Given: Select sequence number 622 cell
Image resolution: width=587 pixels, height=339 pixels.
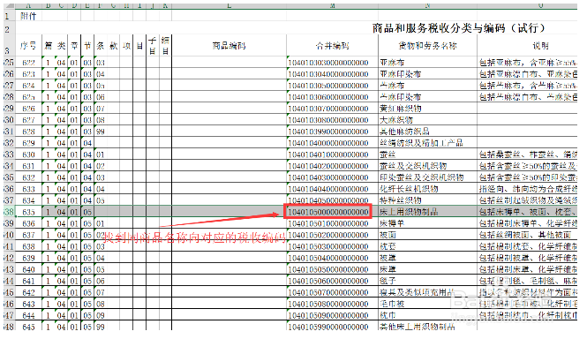Looking at the screenshot, I should (28, 62).
